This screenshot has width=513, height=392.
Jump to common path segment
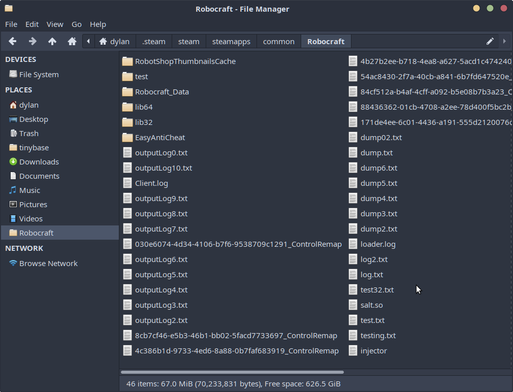[x=279, y=42]
